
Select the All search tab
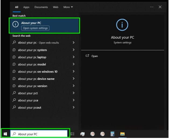[x=17, y=7]
